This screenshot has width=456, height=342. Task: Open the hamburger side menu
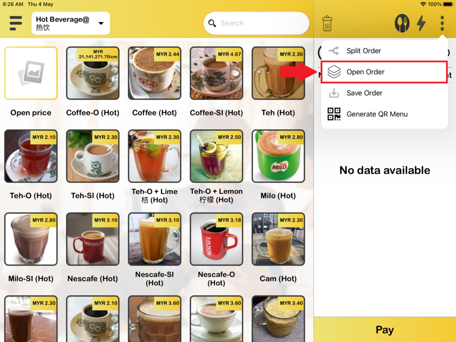point(16,23)
